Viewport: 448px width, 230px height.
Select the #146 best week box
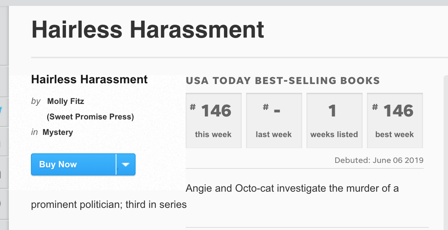[395, 121]
